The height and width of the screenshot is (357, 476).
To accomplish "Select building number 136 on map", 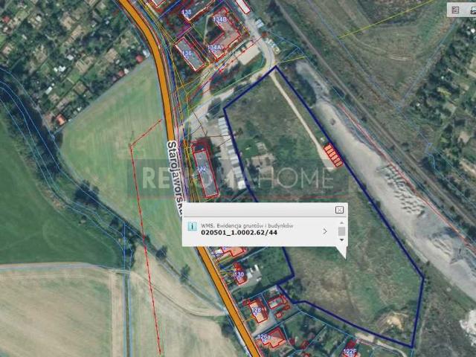I will (x=187, y=54).
